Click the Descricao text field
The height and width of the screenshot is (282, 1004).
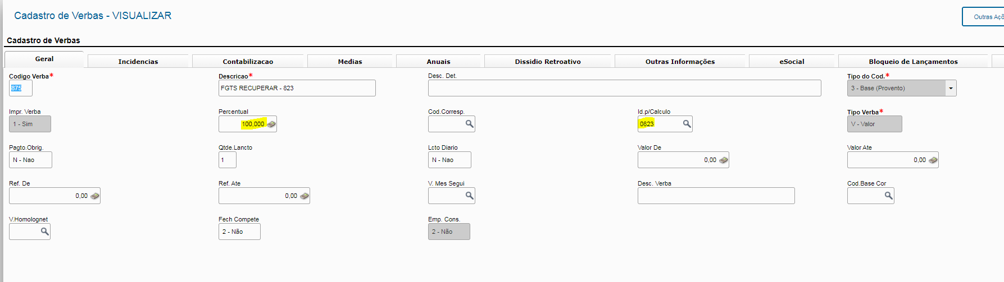coord(297,88)
